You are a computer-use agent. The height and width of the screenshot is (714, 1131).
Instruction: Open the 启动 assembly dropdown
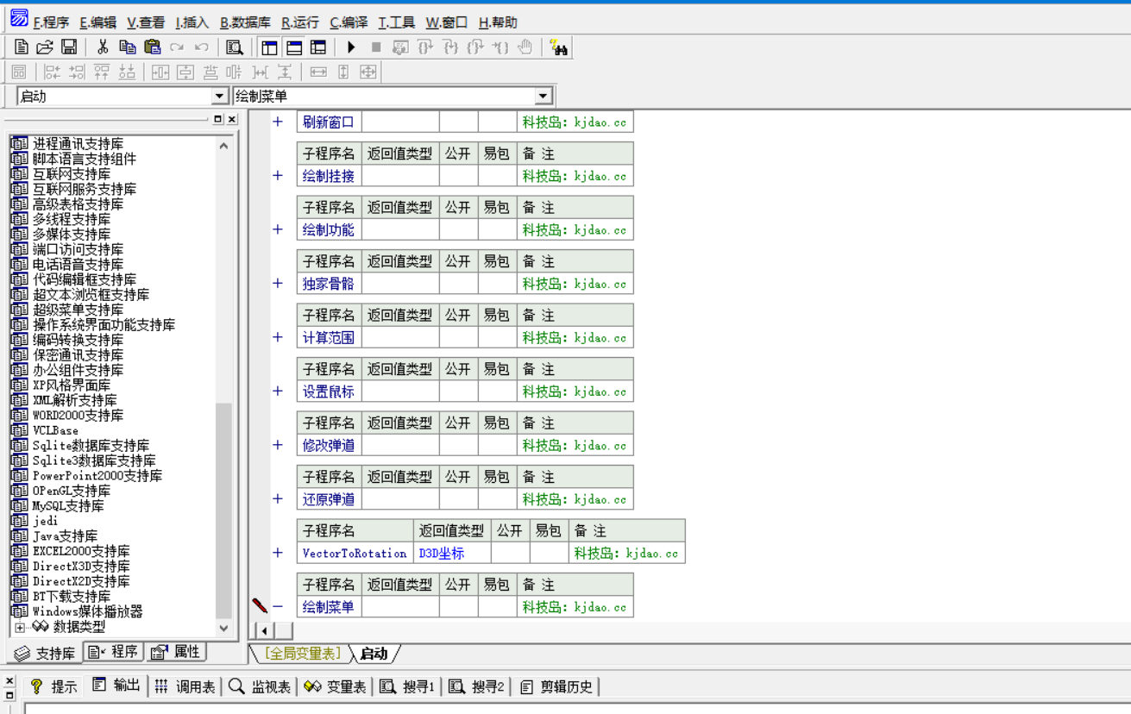(219, 97)
